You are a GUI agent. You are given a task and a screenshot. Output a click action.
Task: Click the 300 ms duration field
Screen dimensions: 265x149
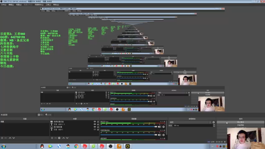pyautogui.click(x=193, y=125)
